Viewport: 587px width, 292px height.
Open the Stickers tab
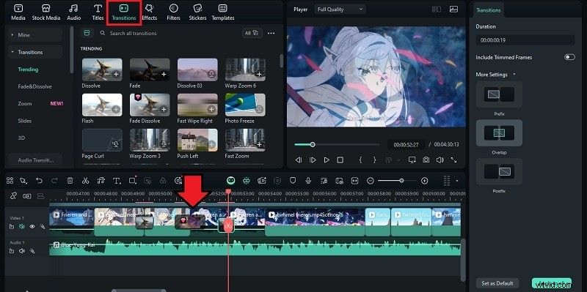click(x=197, y=12)
